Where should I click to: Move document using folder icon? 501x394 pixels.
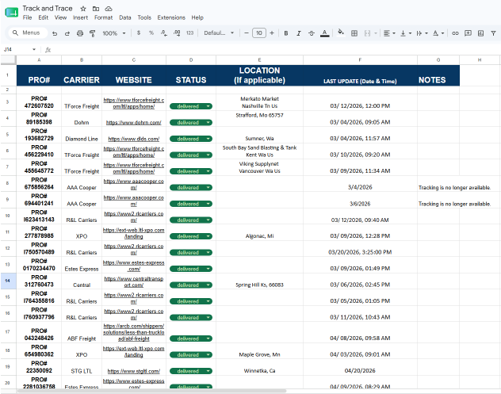(x=96, y=9)
